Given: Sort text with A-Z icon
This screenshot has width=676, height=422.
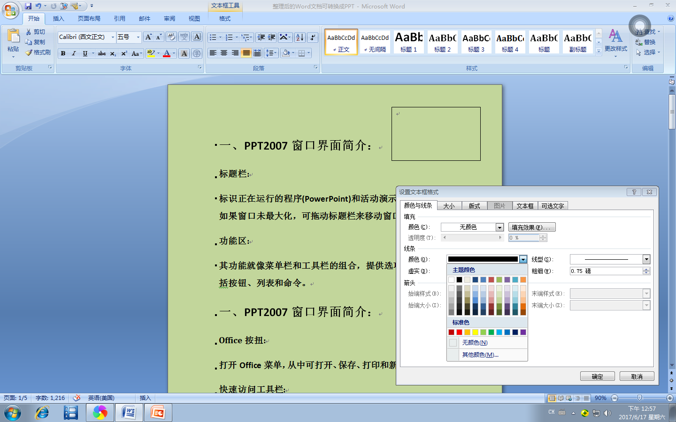Looking at the screenshot, I should 300,37.
